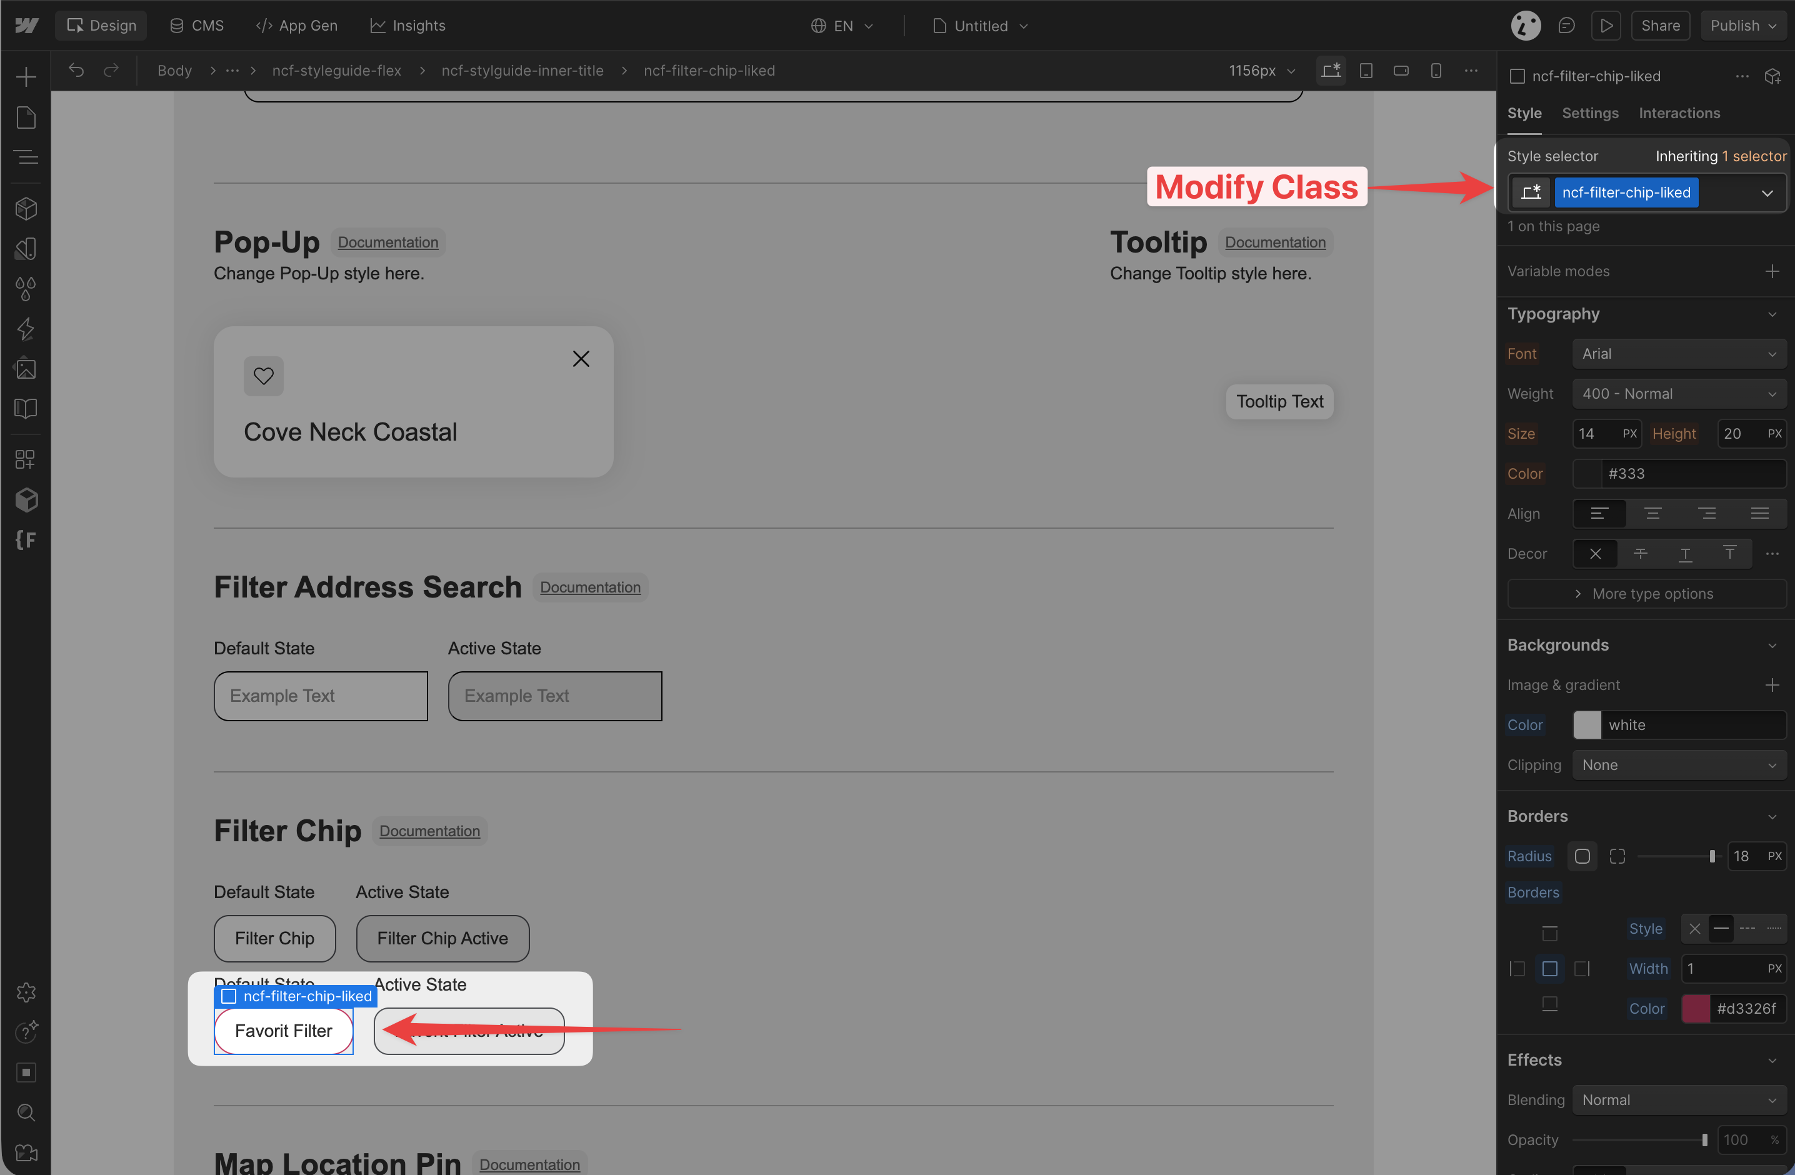Image resolution: width=1795 pixels, height=1175 pixels.
Task: Click the Share button
Action: (1660, 26)
